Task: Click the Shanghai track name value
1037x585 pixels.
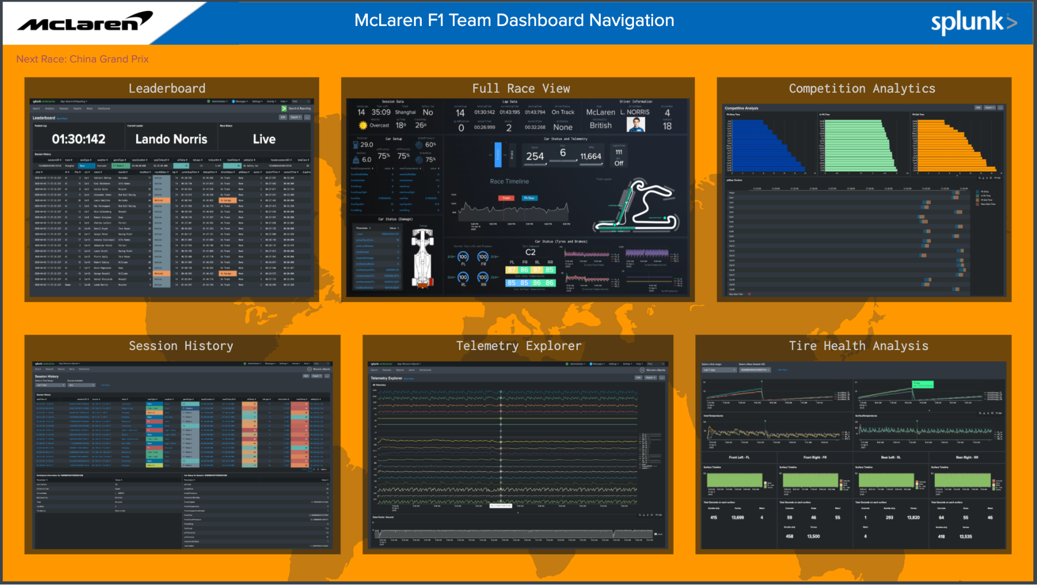Action: tap(405, 112)
